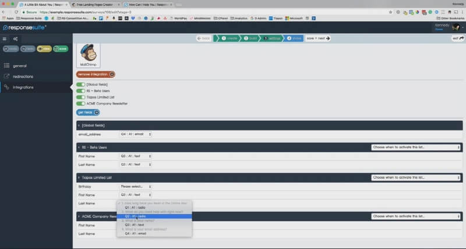This screenshot has height=249, width=466.
Task: Switch to Free Landing Pages Creator tab
Action: click(x=94, y=5)
